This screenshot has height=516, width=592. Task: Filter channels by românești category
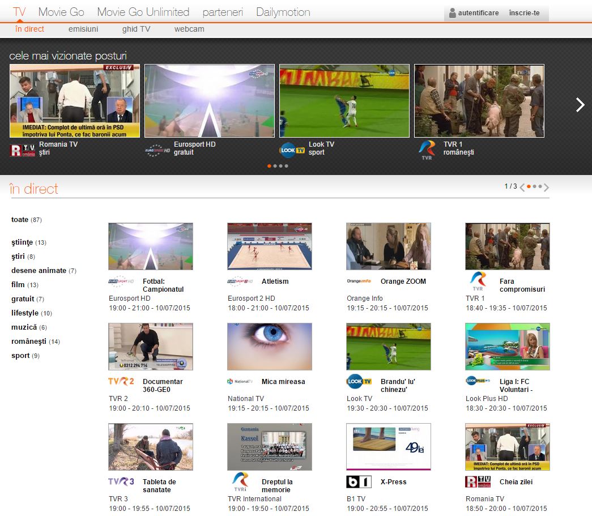[36, 342]
